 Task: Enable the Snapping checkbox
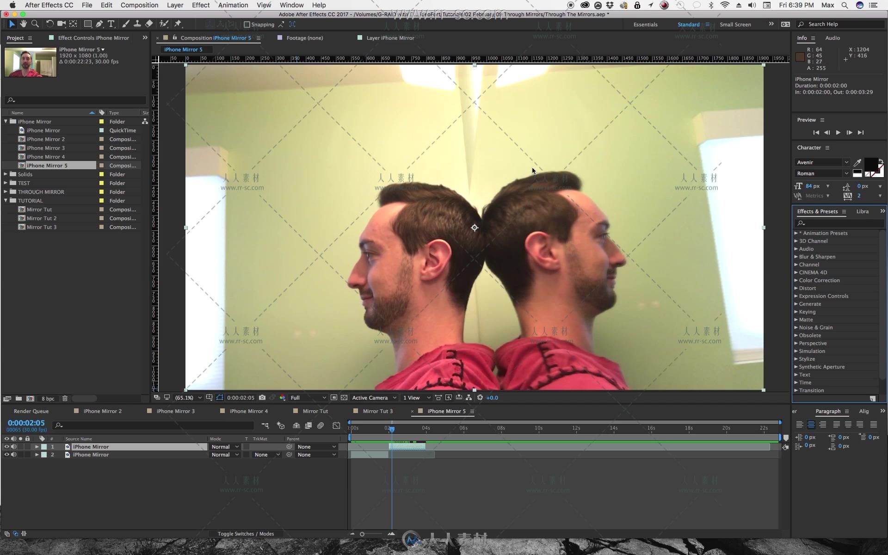pyautogui.click(x=247, y=25)
